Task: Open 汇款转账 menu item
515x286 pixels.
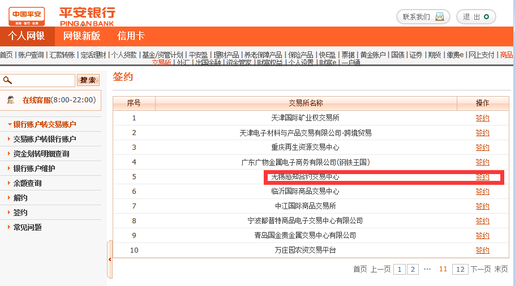Action: pyautogui.click(x=62, y=55)
